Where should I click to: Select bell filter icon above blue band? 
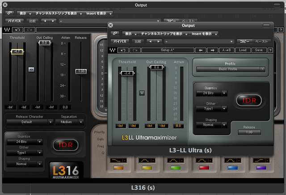click(x=232, y=160)
